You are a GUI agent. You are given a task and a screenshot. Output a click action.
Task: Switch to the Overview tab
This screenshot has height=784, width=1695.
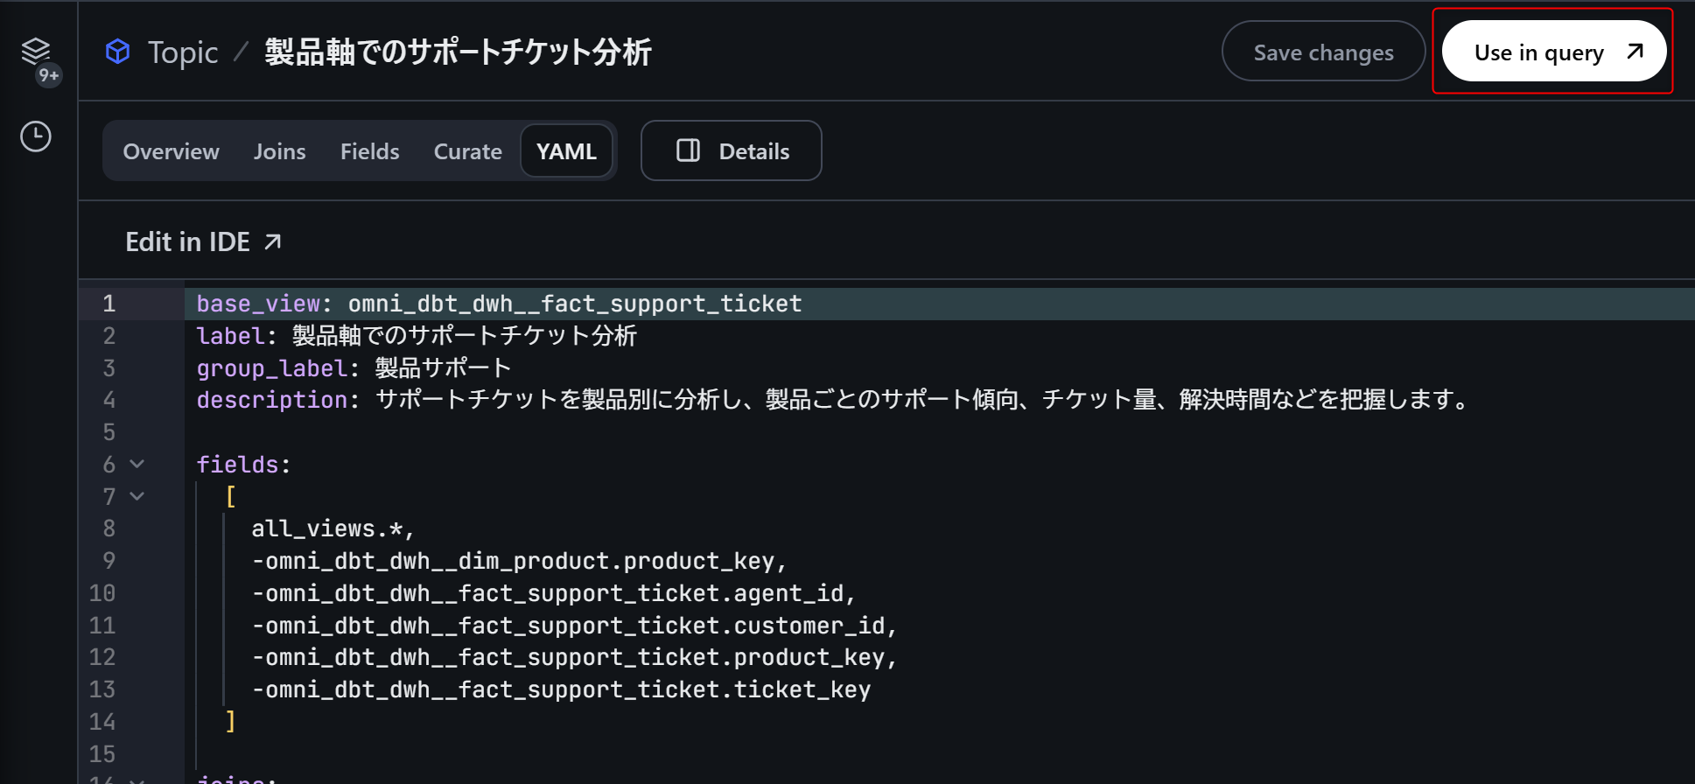pos(171,151)
